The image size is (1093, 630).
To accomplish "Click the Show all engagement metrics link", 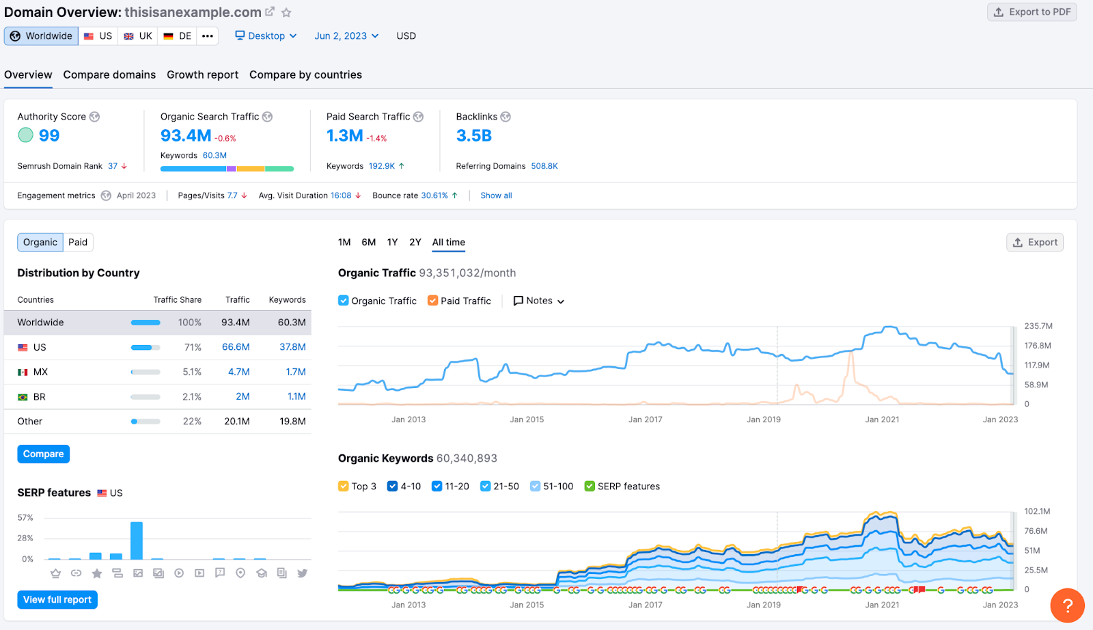I will (496, 196).
